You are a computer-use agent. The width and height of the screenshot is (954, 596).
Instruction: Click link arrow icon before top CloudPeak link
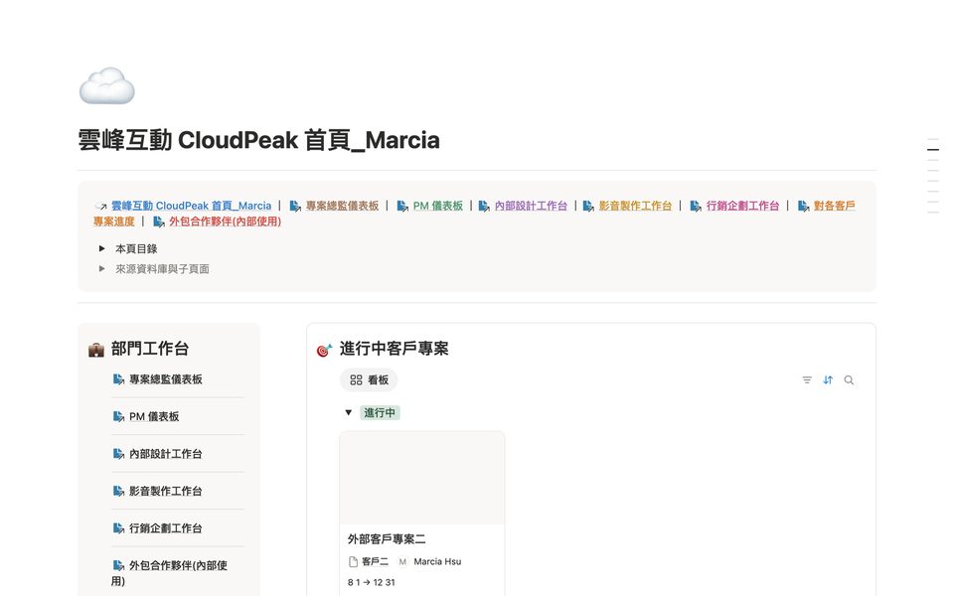click(101, 207)
